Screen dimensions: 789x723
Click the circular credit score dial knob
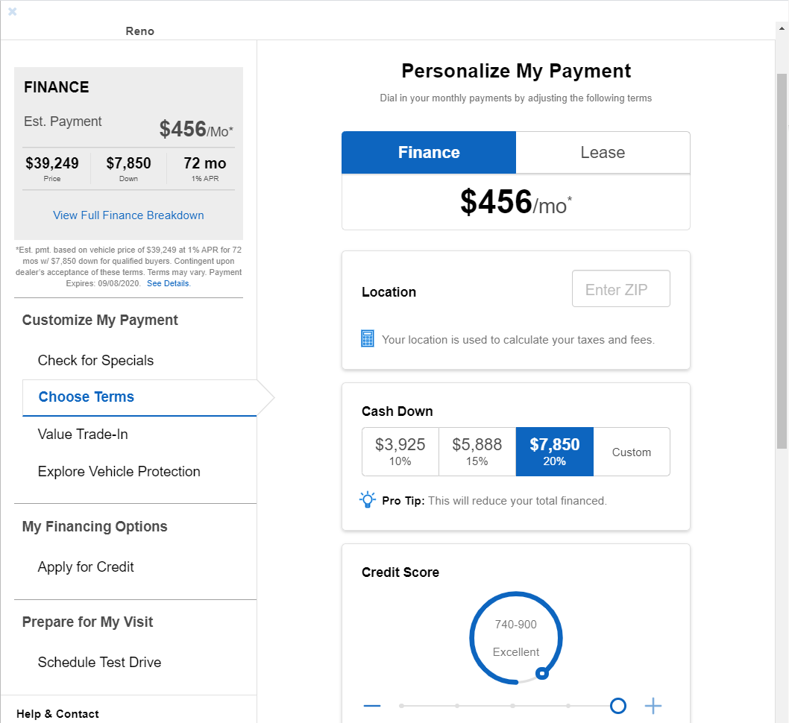(542, 673)
